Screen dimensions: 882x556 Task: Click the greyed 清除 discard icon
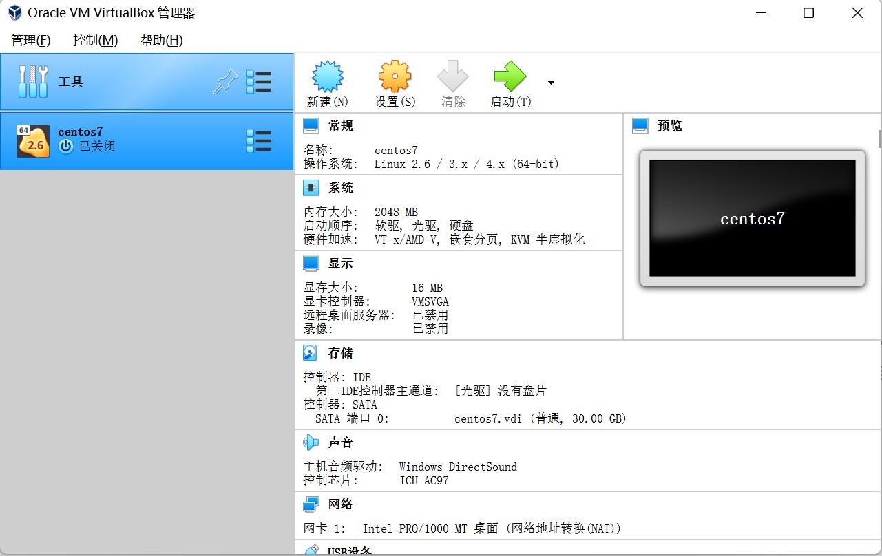click(453, 76)
